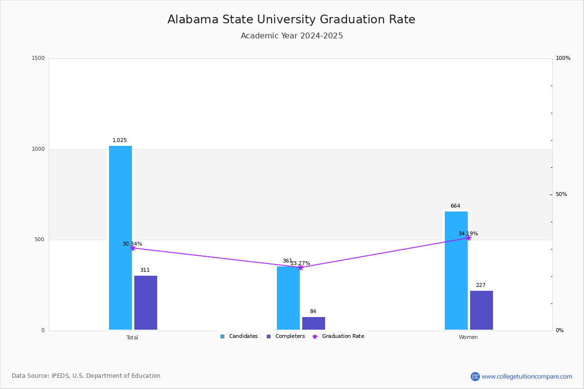
Task: Click the Women completers bar (227)
Action: pos(481,310)
